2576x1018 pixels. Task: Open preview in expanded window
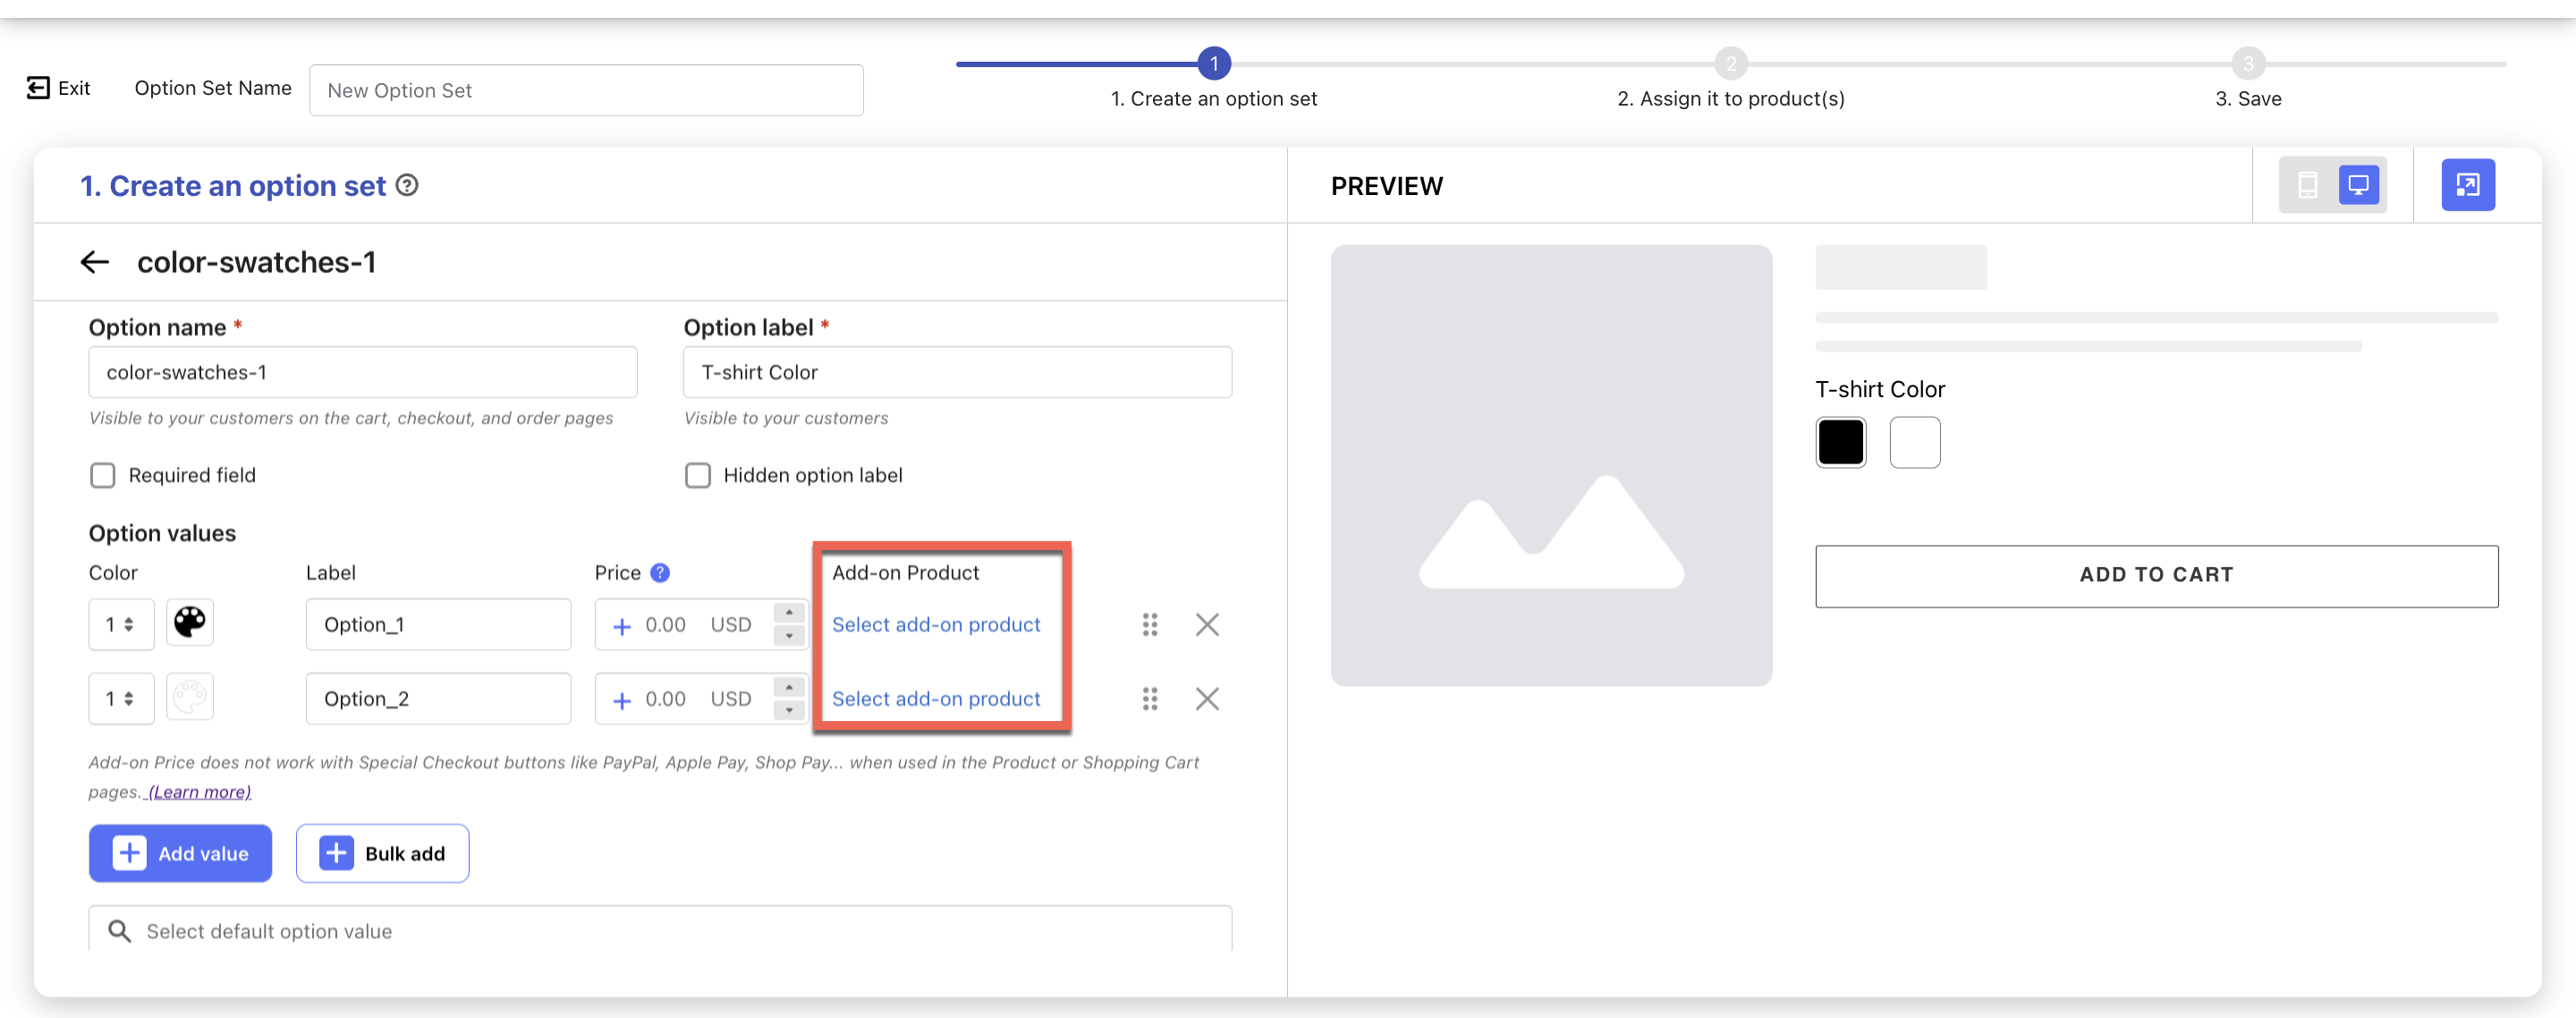pos(2467,185)
